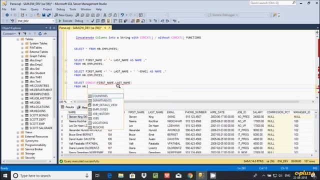Click the Decrease Indent icon
Screen dimensions: 320x180
tap(162, 21)
